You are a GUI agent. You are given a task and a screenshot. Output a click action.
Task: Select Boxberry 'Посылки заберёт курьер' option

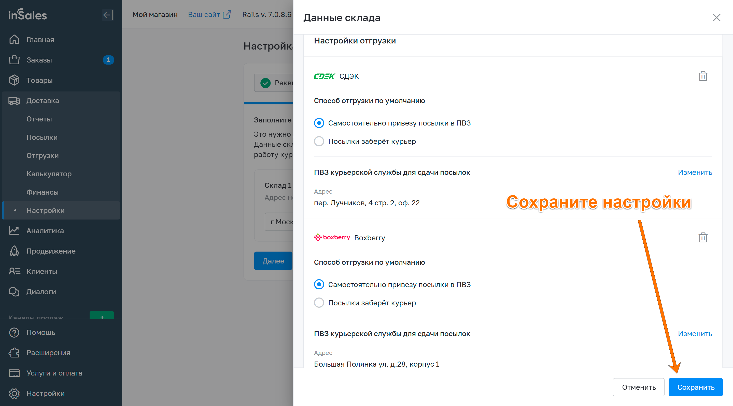click(319, 303)
